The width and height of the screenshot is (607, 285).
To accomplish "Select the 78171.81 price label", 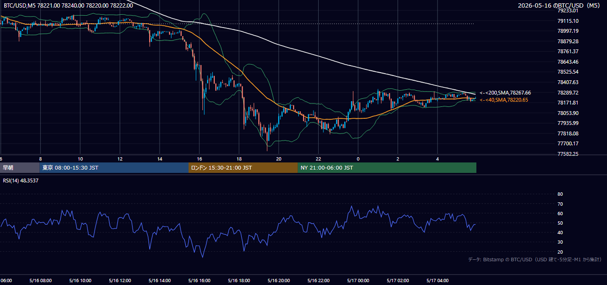I will (568, 103).
